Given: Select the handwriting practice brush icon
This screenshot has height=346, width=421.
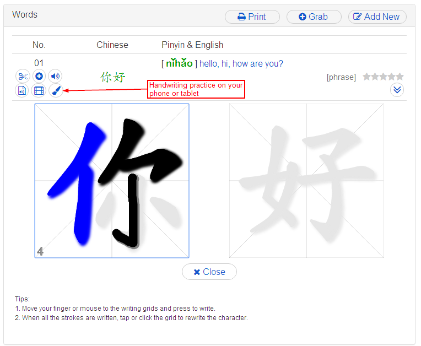Looking at the screenshot, I should [55, 90].
